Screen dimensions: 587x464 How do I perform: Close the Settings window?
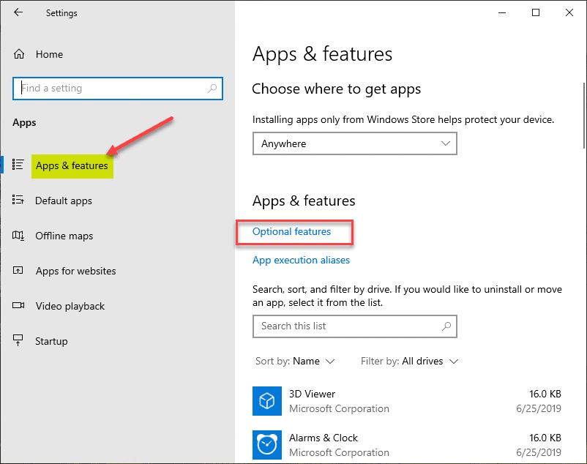[569, 12]
